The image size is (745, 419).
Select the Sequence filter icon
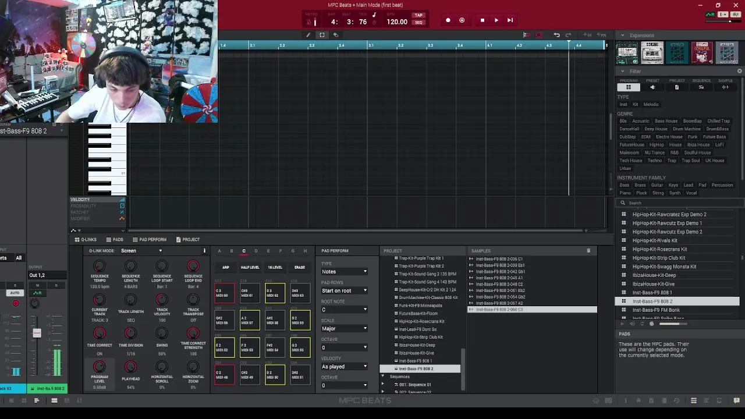701,87
